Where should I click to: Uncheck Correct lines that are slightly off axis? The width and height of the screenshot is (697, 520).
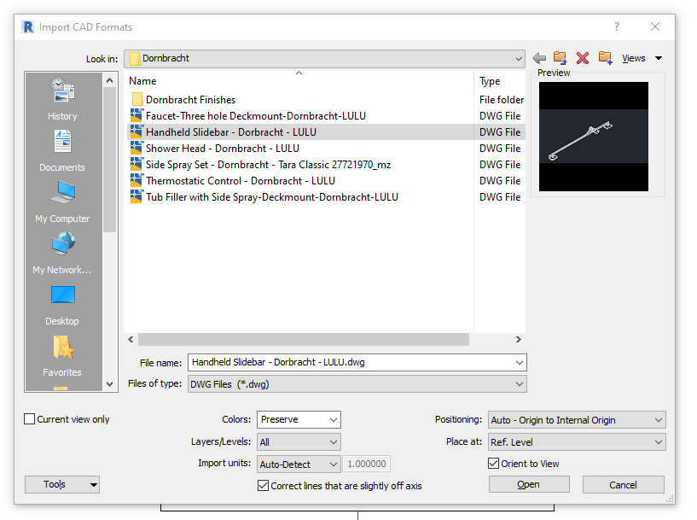tap(263, 485)
